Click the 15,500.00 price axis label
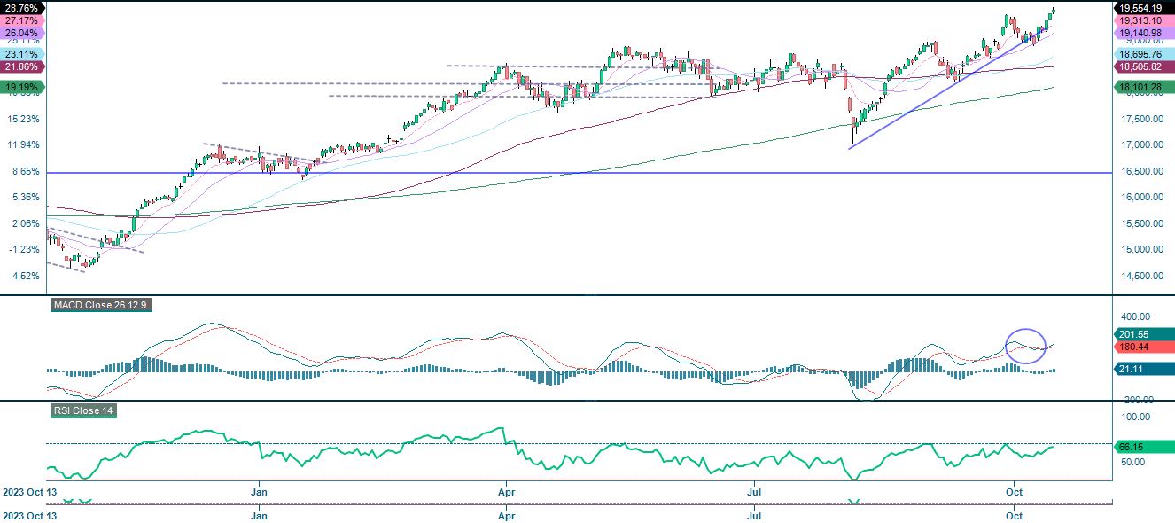The width and height of the screenshot is (1175, 523). pyautogui.click(x=1141, y=223)
